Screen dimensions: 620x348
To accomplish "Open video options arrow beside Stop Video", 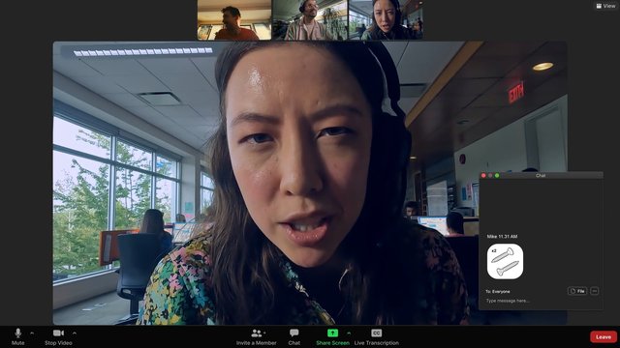I will (x=75, y=333).
